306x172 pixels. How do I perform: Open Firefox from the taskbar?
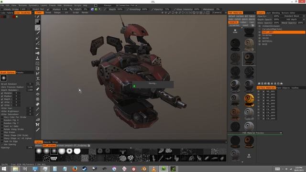click(75, 169)
